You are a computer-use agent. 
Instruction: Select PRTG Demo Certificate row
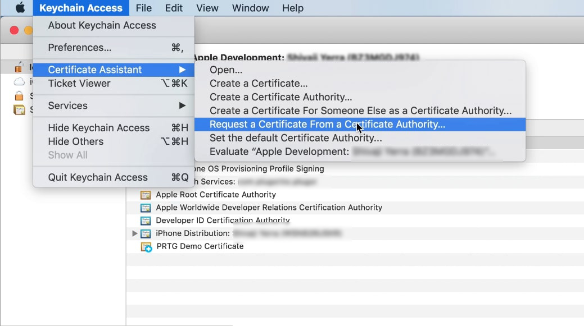355,246
